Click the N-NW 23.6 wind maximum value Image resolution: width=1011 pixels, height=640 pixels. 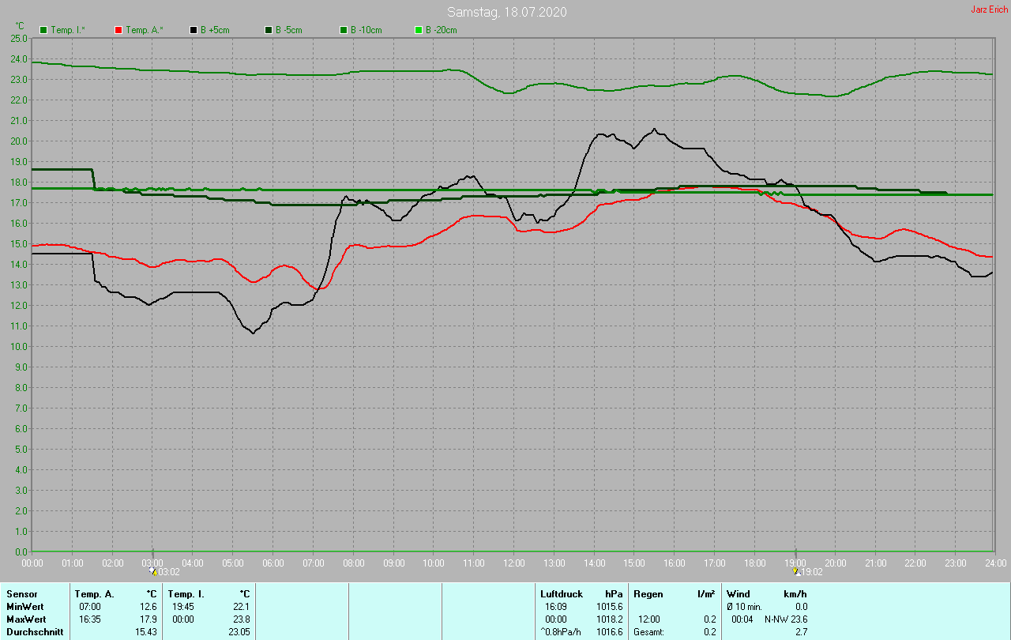(785, 619)
